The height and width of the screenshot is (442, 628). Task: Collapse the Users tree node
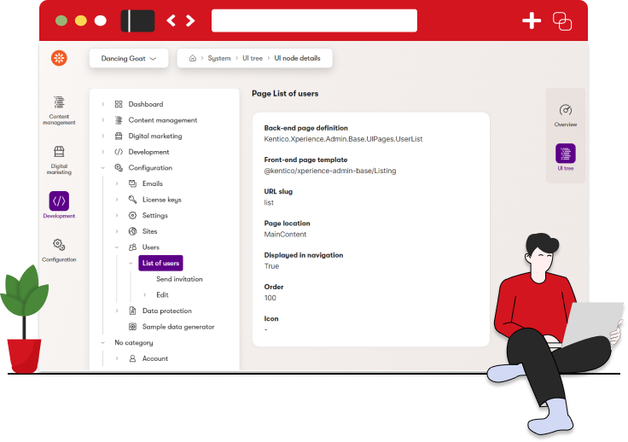[x=117, y=247]
